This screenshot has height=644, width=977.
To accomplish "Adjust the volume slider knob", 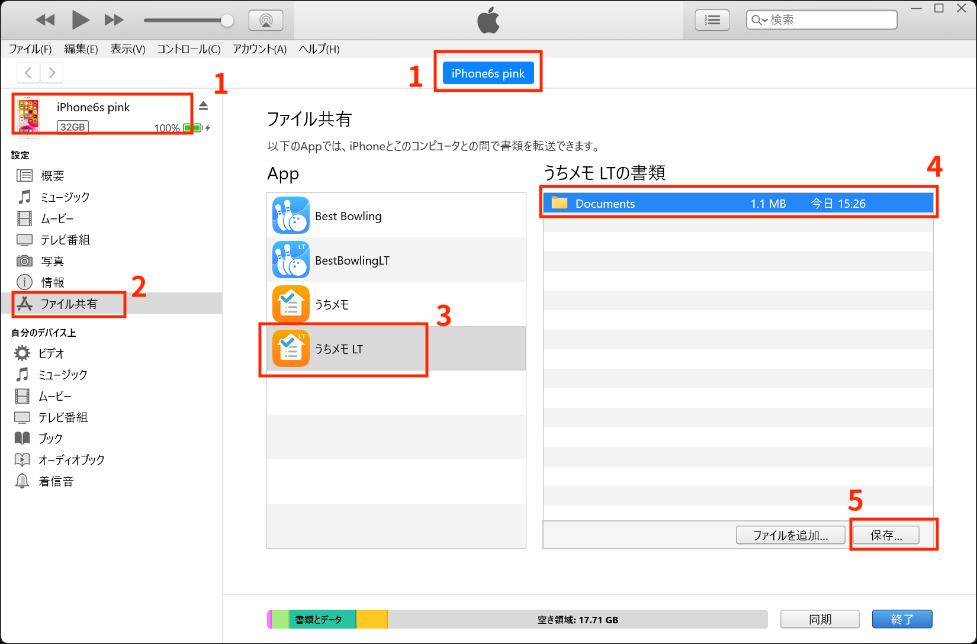I will (227, 21).
